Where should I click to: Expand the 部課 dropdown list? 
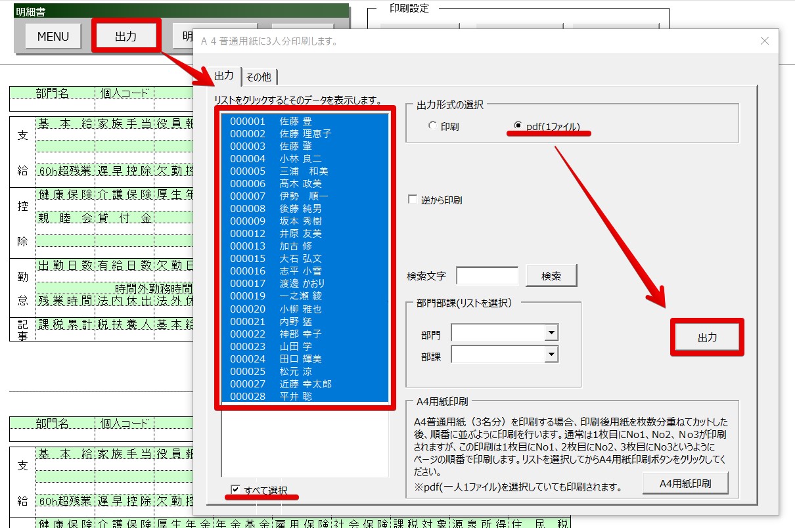point(551,355)
